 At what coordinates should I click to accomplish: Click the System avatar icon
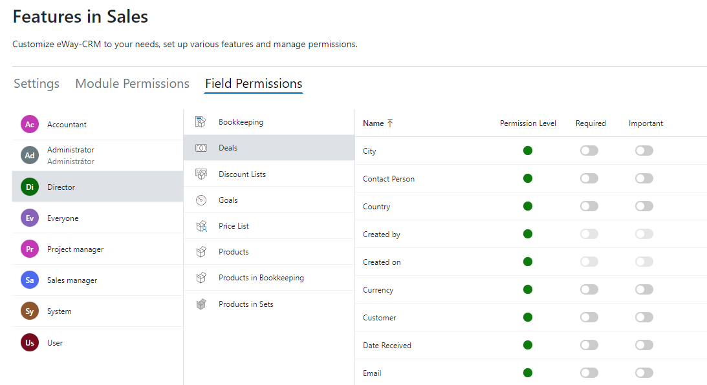pos(30,311)
